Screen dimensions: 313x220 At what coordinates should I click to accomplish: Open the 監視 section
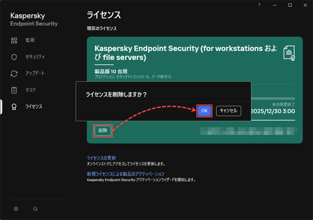(30, 40)
